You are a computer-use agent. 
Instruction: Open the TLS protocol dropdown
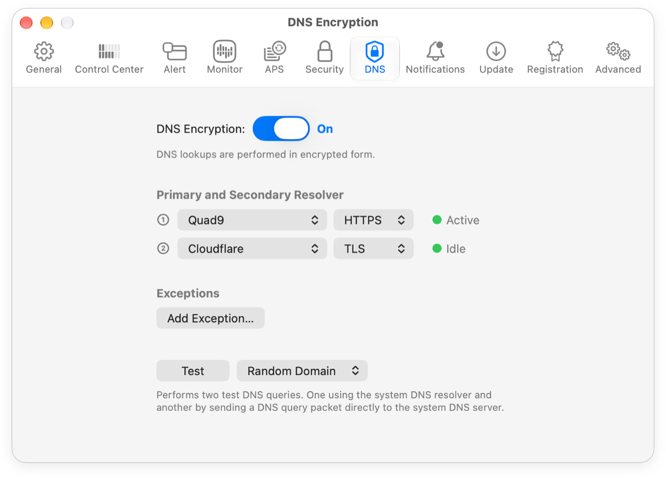click(x=374, y=249)
